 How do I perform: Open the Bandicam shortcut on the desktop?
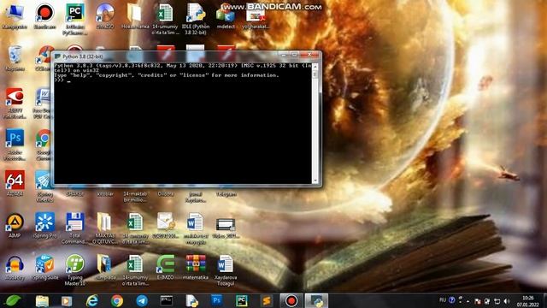point(45,15)
